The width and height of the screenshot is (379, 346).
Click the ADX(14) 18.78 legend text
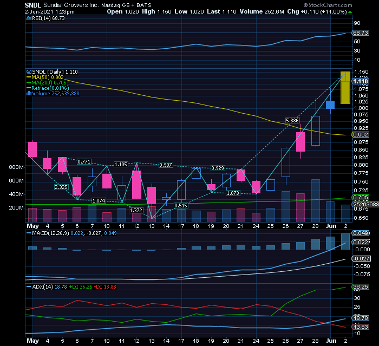coord(50,287)
